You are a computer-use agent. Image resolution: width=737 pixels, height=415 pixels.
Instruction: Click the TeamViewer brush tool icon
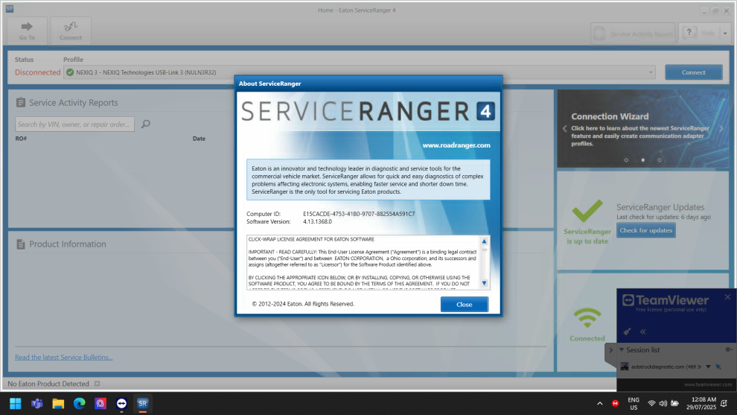[x=627, y=332]
